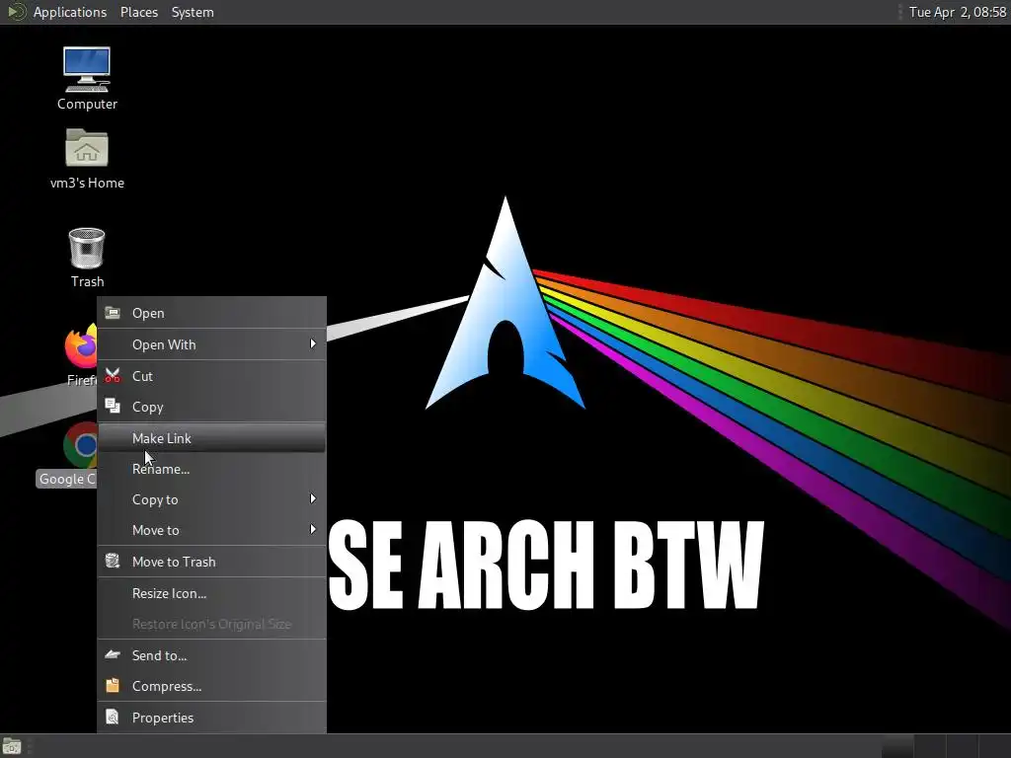Image resolution: width=1011 pixels, height=758 pixels.
Task: Click the show desktop icon in bottom panel
Action: point(12,746)
